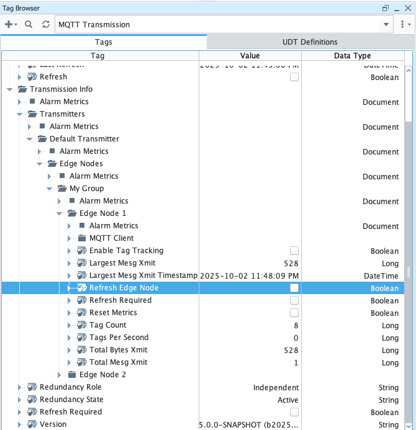Collapse the Transmission Info folder
416x430 pixels.
click(9, 89)
